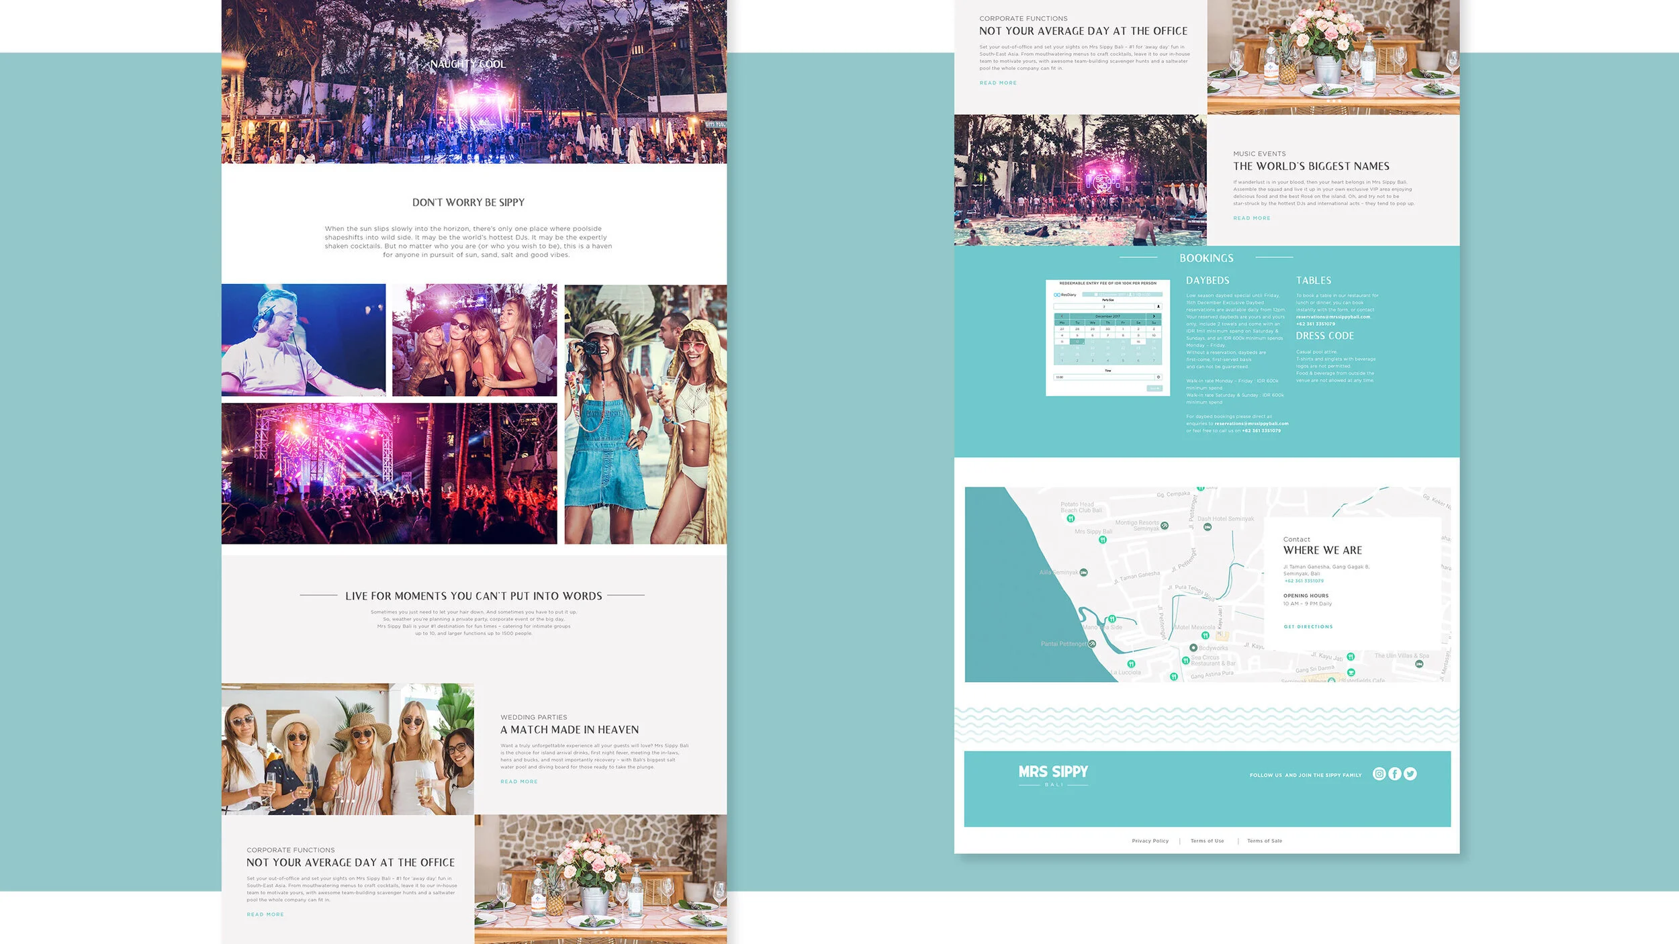Open the Party Size selector field

1103,306
